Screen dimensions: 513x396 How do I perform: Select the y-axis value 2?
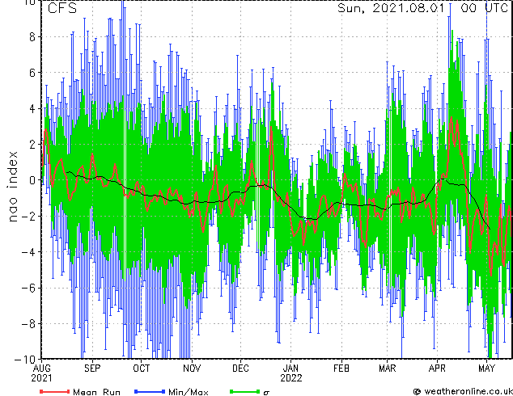pyautogui.click(x=32, y=145)
